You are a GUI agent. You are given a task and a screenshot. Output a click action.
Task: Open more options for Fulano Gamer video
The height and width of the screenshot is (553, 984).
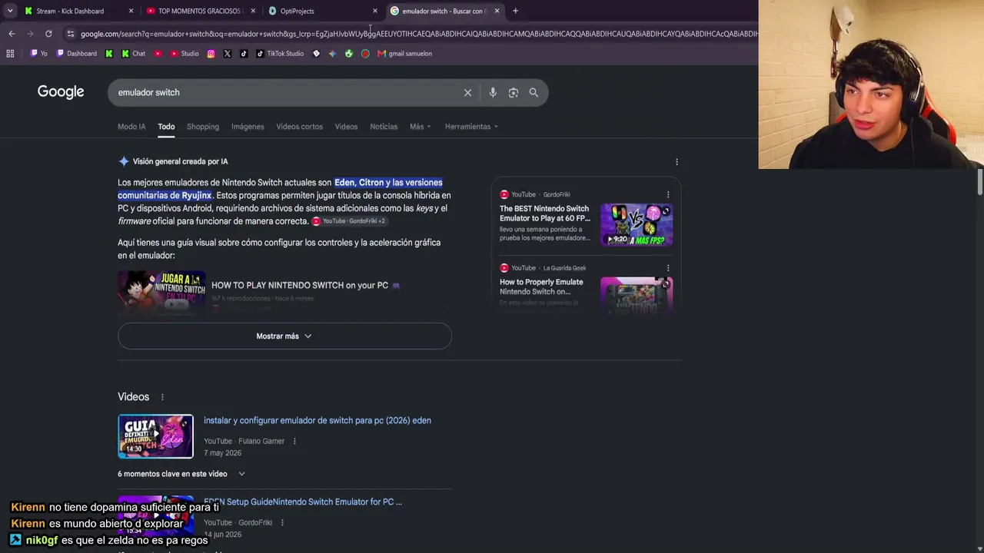294,442
